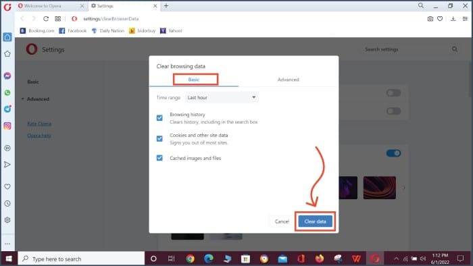Take a snapshot with the camera icon

click(430, 19)
